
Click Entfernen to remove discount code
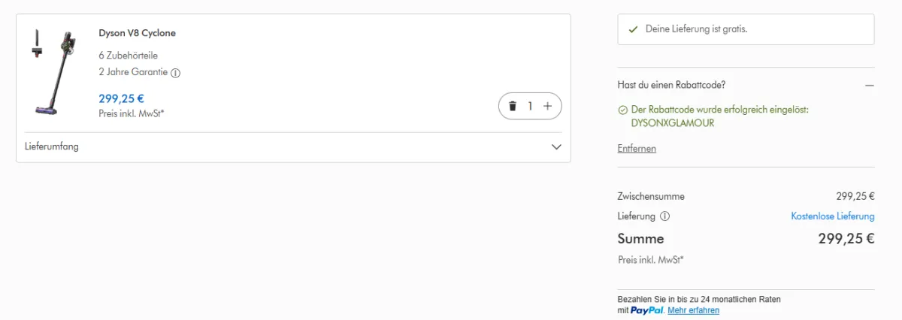coord(637,149)
